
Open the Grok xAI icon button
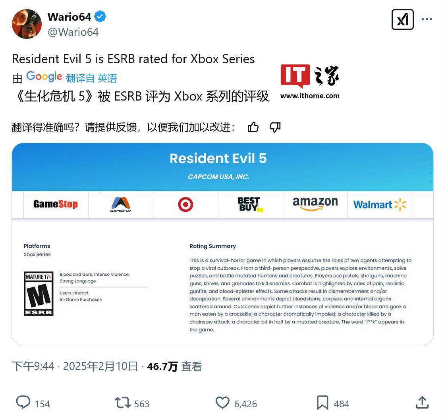point(402,19)
